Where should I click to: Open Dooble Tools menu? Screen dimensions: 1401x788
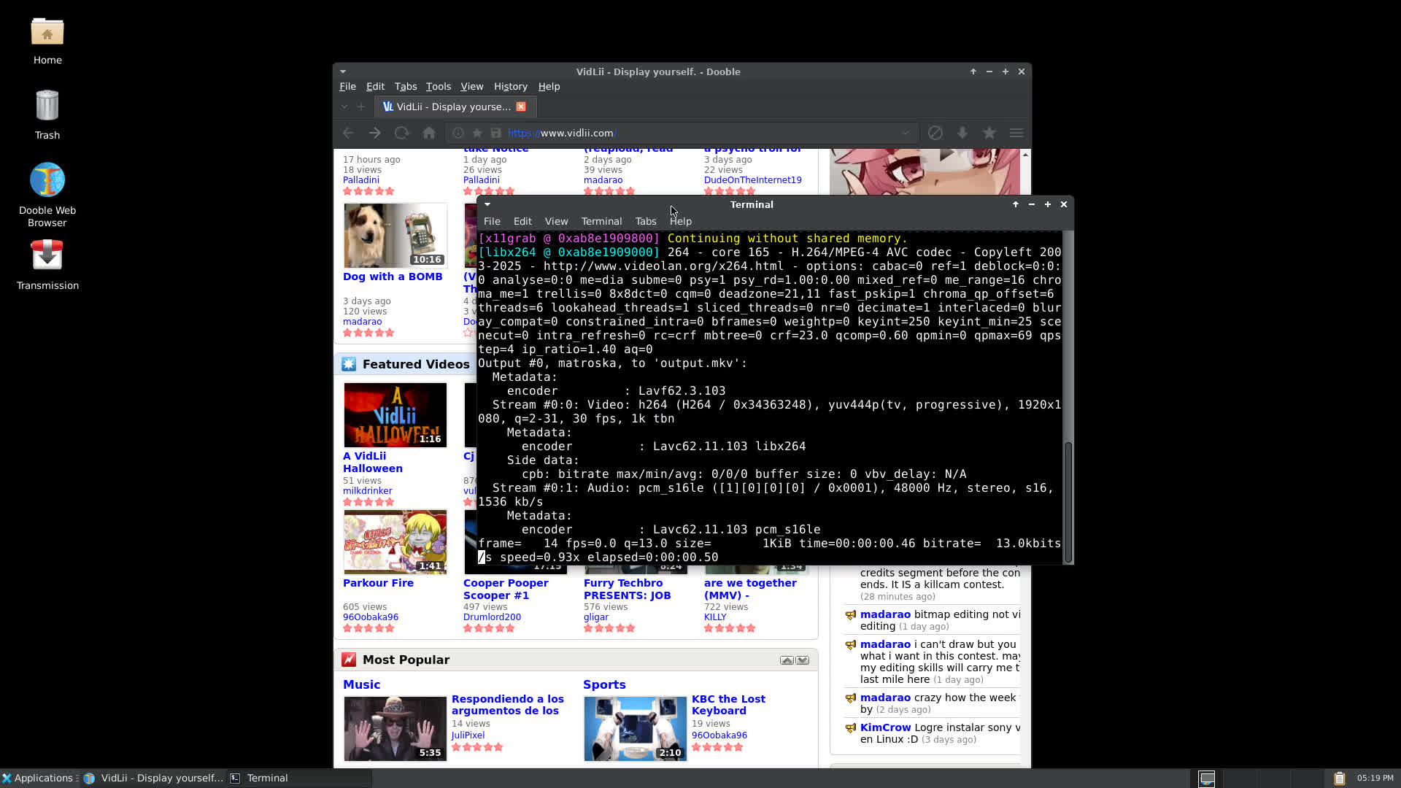[439, 86]
